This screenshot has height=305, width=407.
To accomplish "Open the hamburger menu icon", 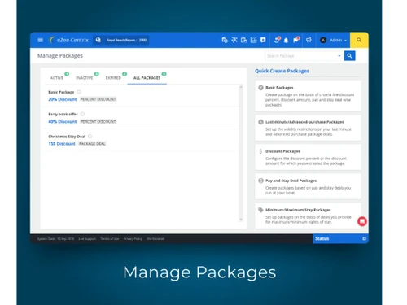I will (41, 40).
